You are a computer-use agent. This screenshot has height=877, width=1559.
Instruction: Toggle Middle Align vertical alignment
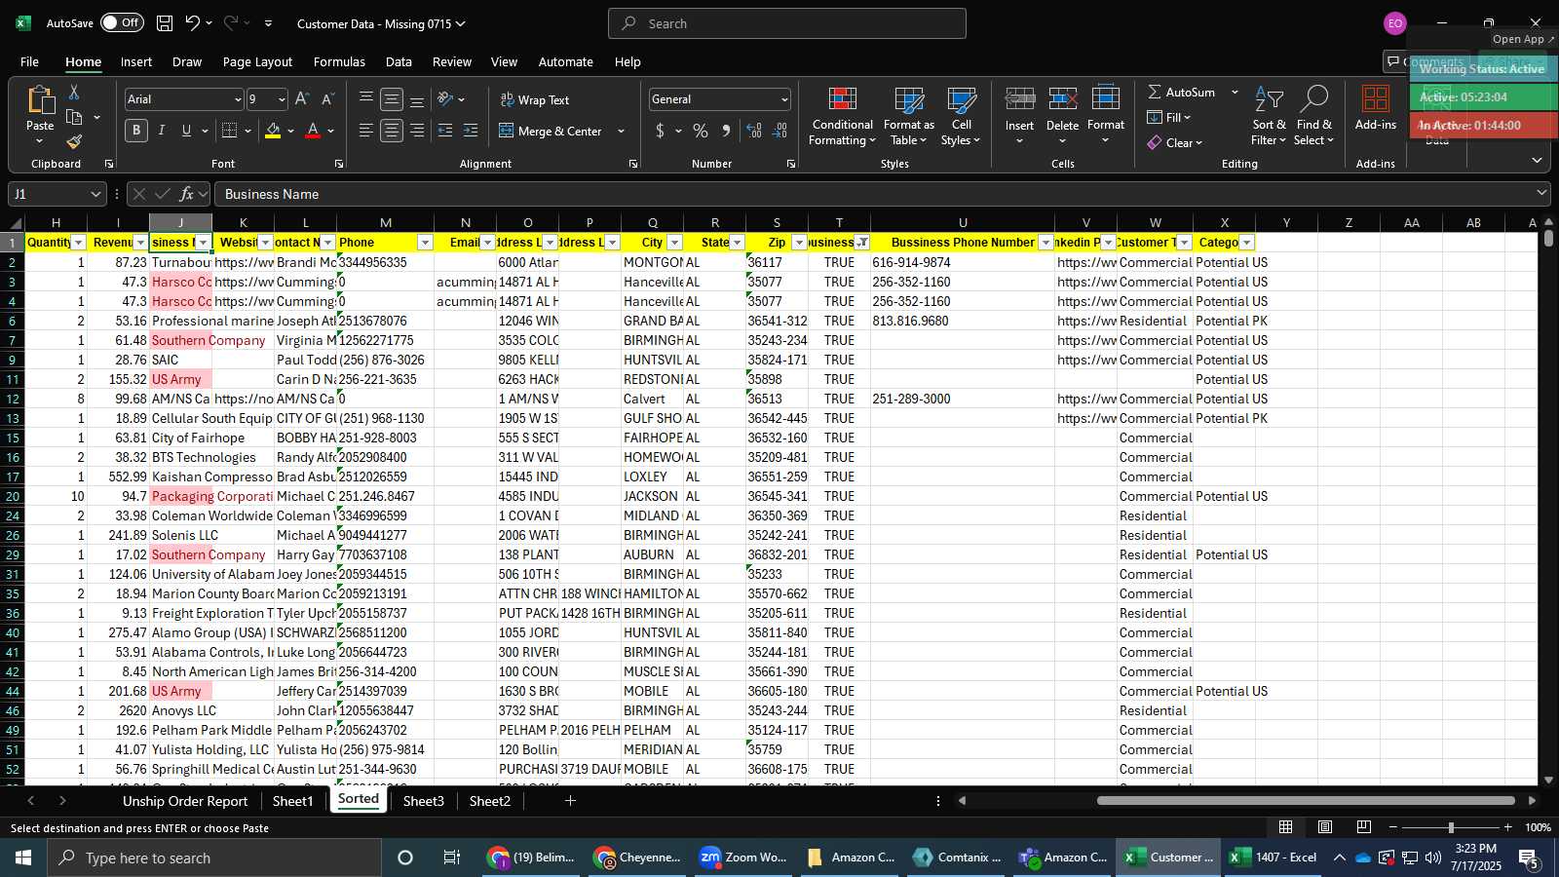(392, 99)
